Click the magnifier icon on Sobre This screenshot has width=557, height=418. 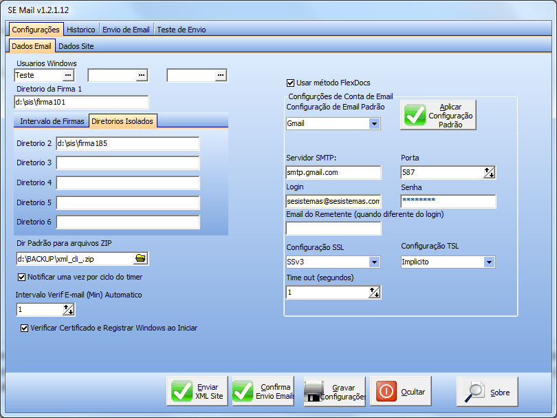click(x=475, y=391)
